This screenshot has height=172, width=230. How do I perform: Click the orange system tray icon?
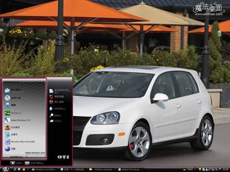click(200, 169)
